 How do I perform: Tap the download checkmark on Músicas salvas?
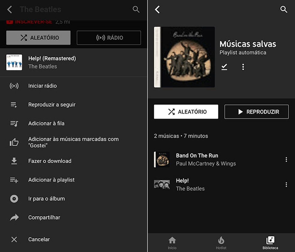click(x=224, y=67)
